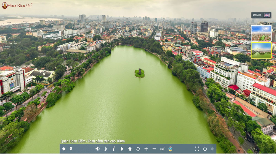Enter fullscreen mode
The image size is (276, 155).
click(197, 149)
